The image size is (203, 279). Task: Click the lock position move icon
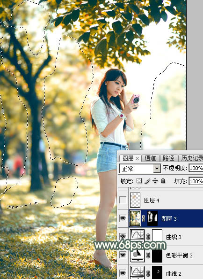pos(155,181)
